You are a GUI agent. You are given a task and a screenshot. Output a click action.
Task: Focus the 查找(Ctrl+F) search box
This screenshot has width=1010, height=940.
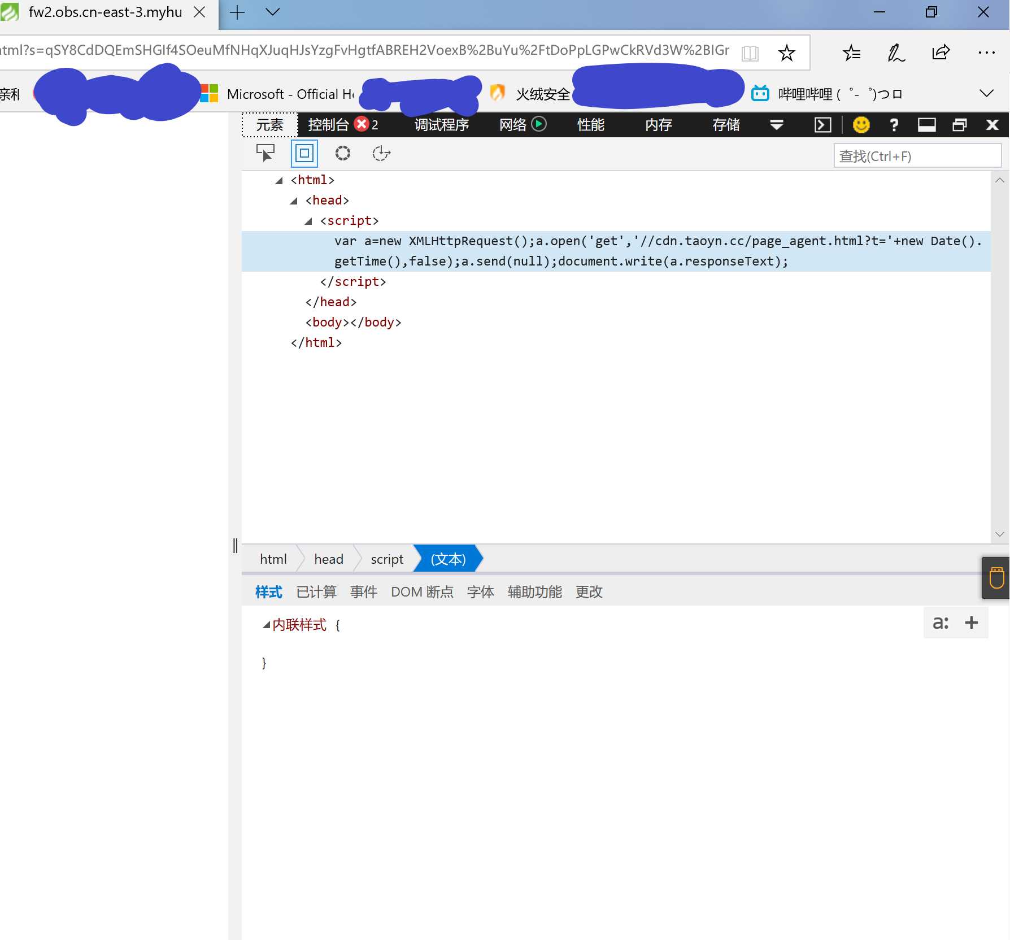point(917,155)
